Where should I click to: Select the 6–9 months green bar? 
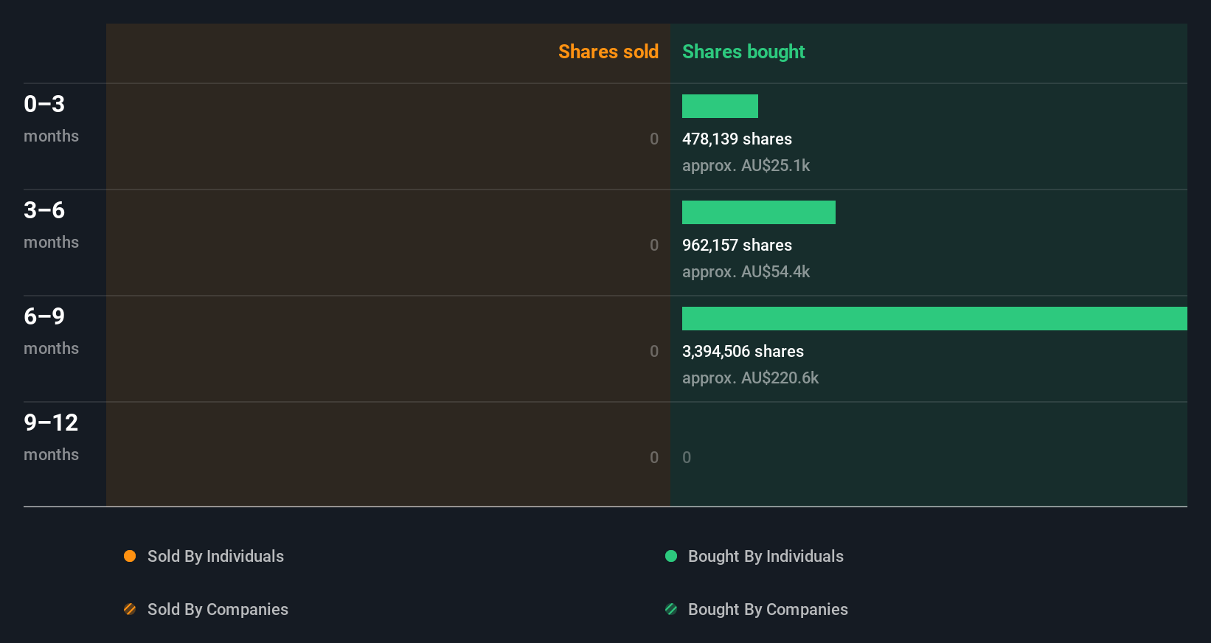click(x=934, y=319)
